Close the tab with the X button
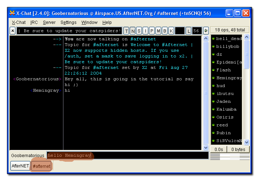The height and width of the screenshot is (181, 259). coord(13,31)
